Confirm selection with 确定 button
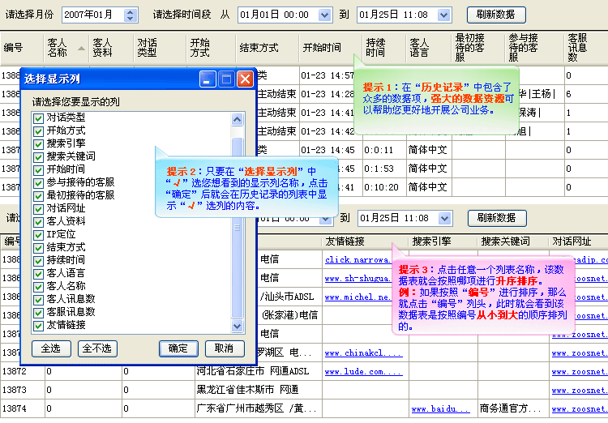The width and height of the screenshot is (608, 423). pyautogui.click(x=178, y=348)
